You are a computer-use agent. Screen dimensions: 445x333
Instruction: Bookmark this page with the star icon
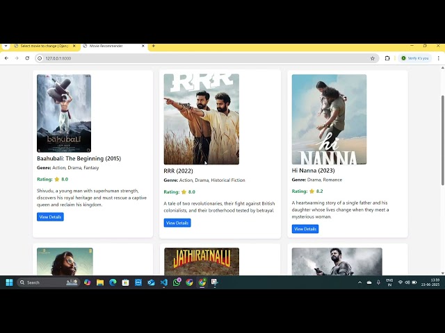[373, 58]
